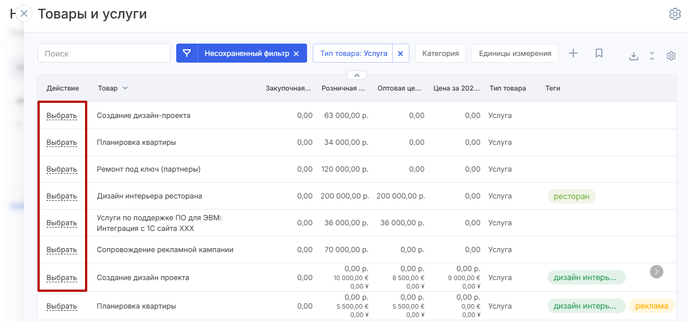Select the ресторан tag

571,197
